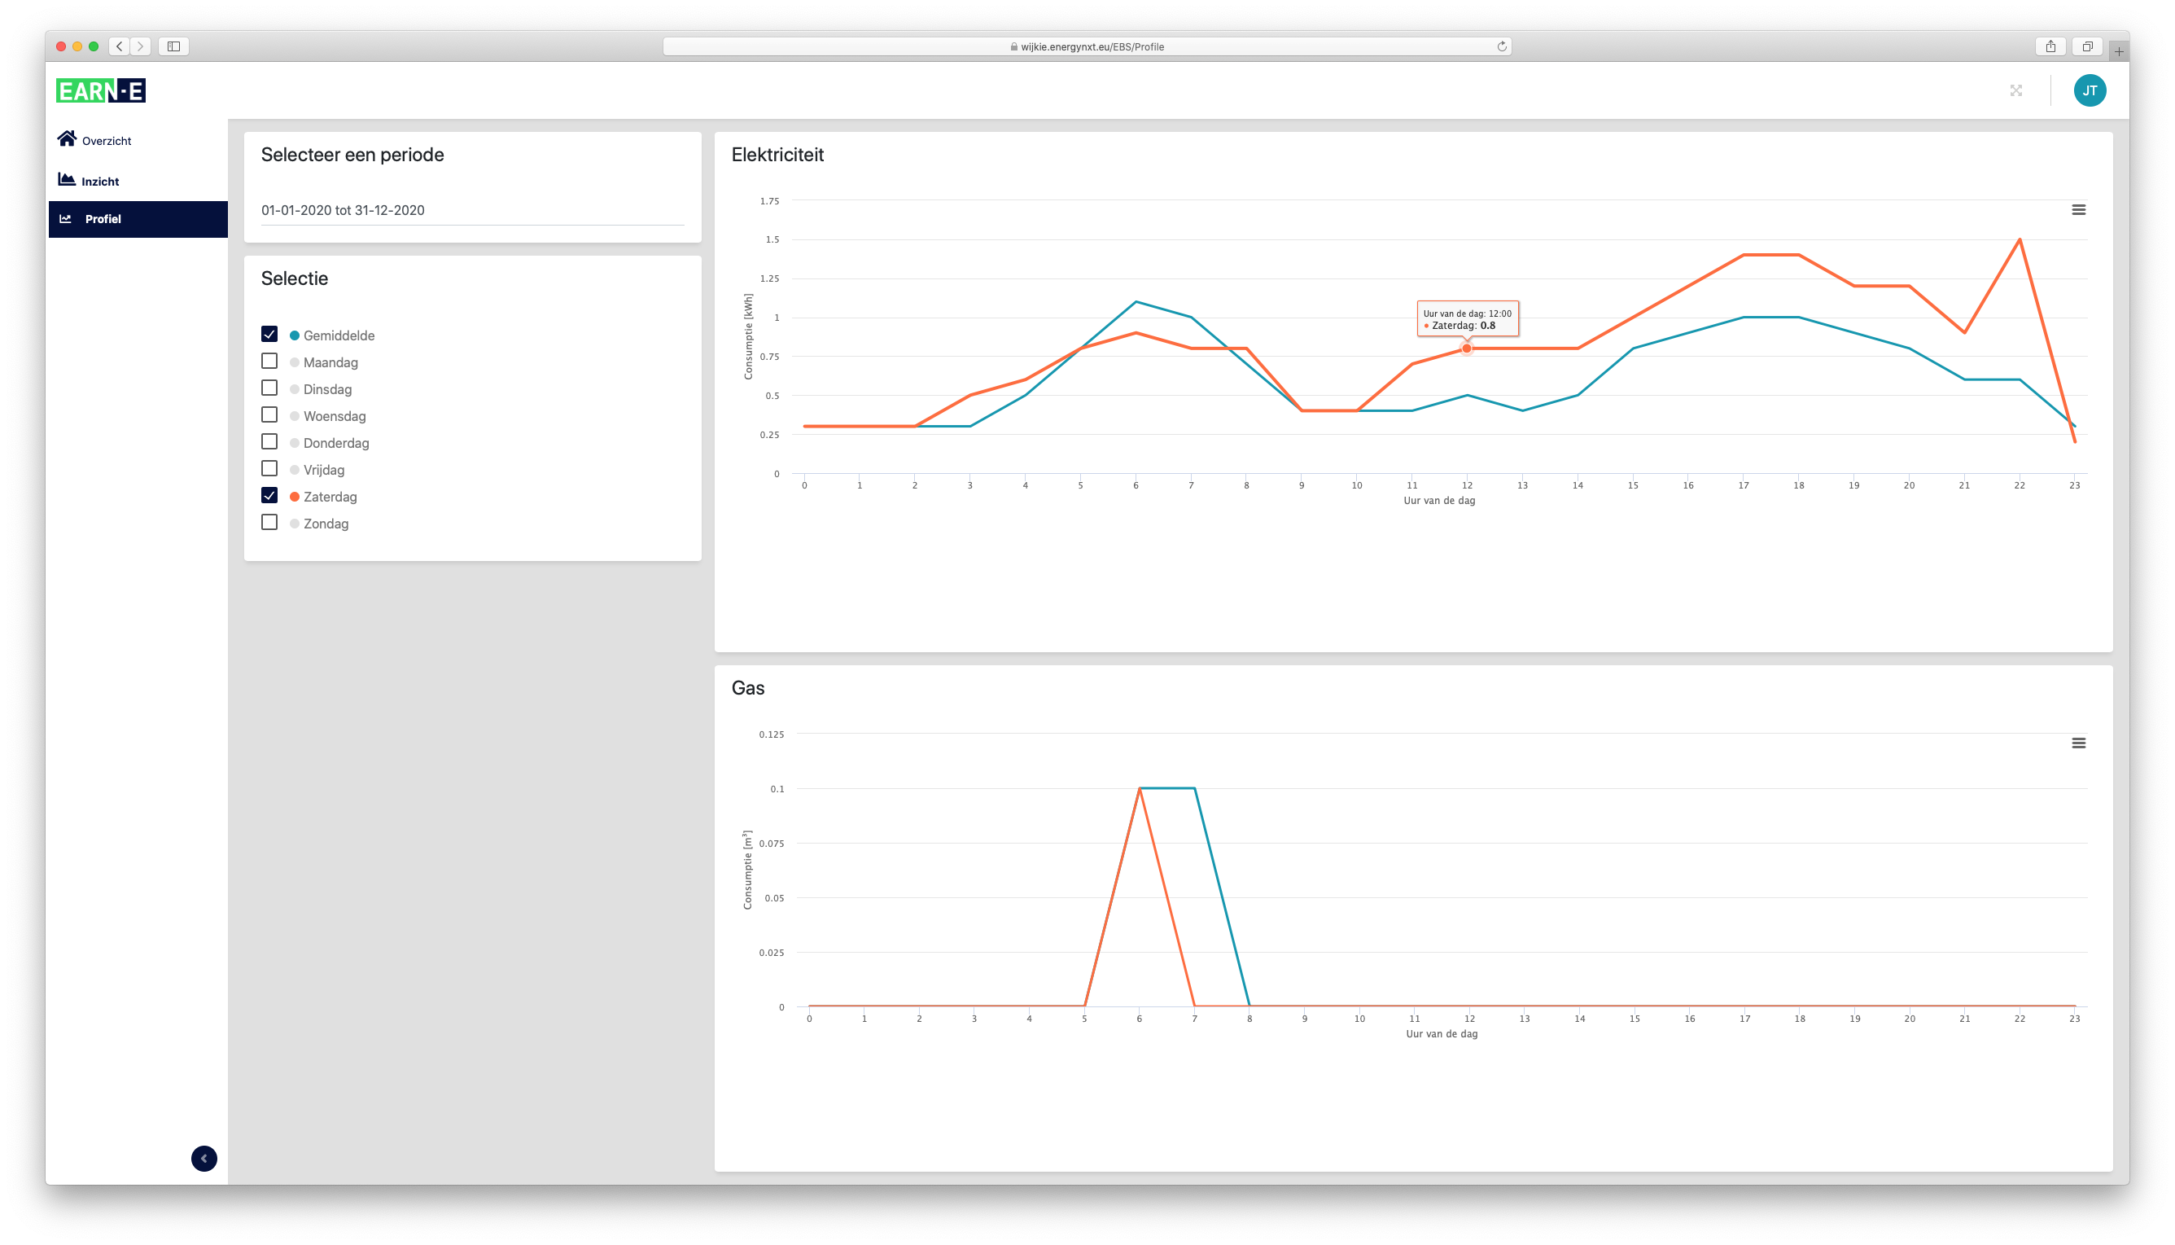The height and width of the screenshot is (1245, 2175).
Task: Open Gas chart hamburger menu
Action: pos(2077,743)
